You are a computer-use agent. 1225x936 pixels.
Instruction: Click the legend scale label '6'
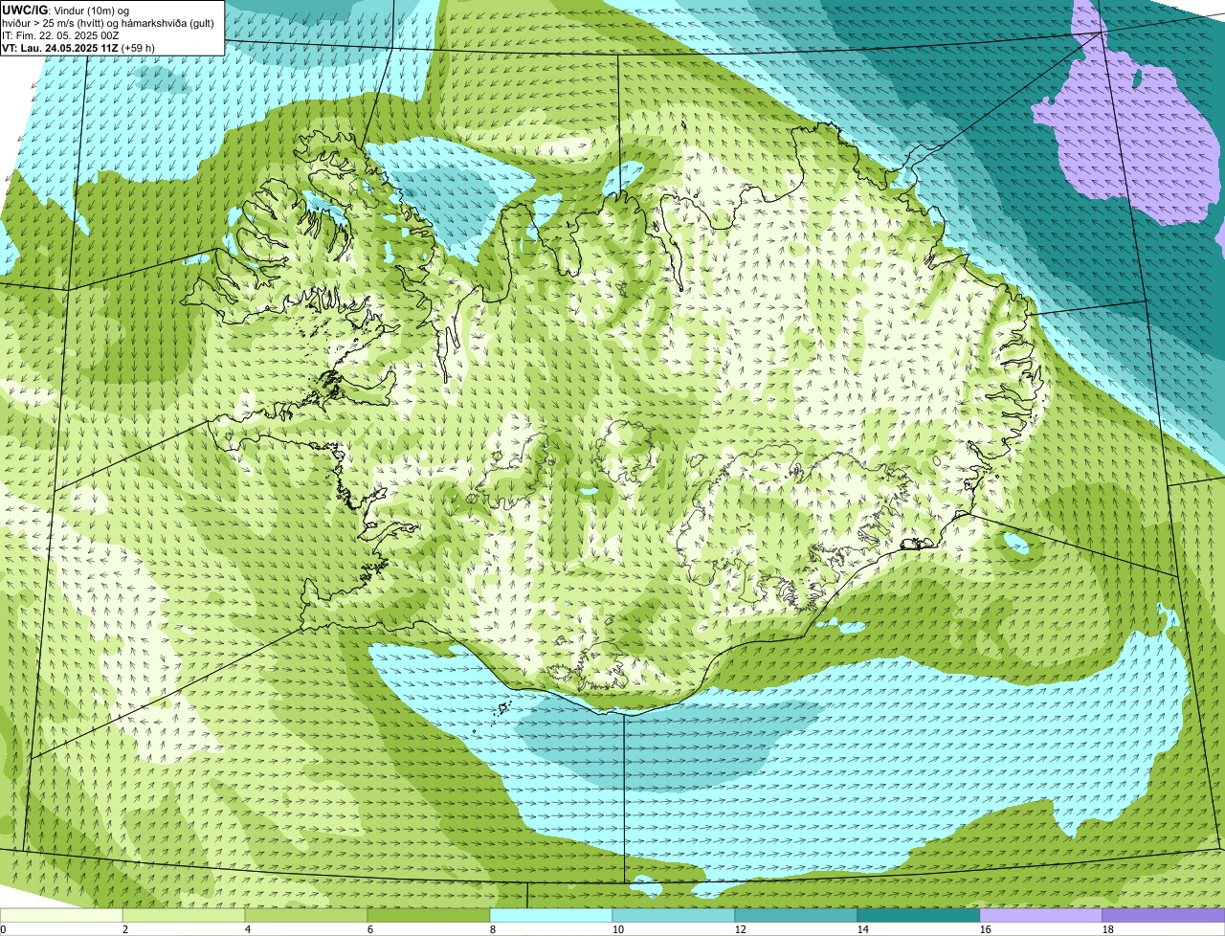pyautogui.click(x=370, y=929)
